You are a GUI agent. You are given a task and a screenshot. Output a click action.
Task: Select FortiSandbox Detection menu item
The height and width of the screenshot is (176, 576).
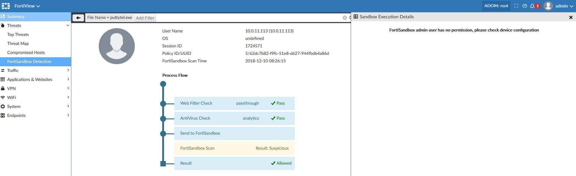coord(36,61)
